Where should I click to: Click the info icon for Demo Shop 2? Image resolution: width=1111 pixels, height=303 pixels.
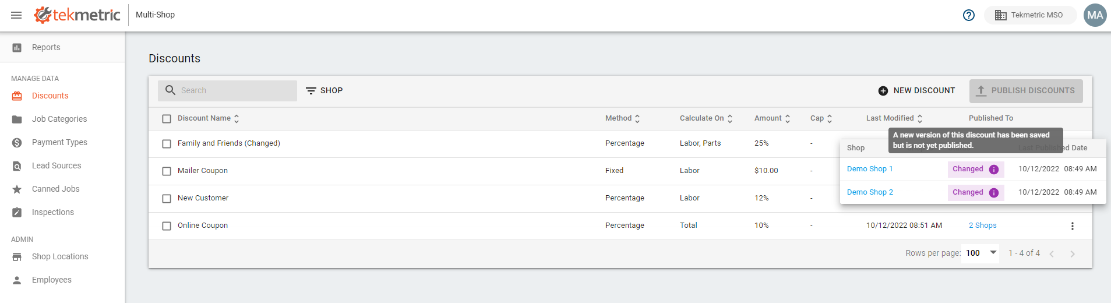click(994, 193)
